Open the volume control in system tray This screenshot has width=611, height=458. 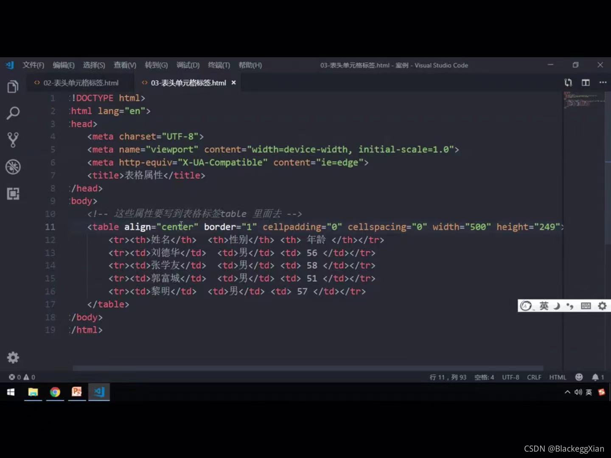click(x=578, y=392)
